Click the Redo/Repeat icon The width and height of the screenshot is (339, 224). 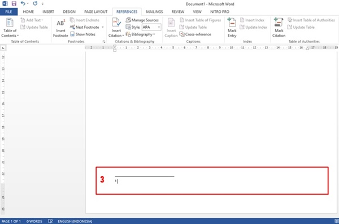click(35, 3)
